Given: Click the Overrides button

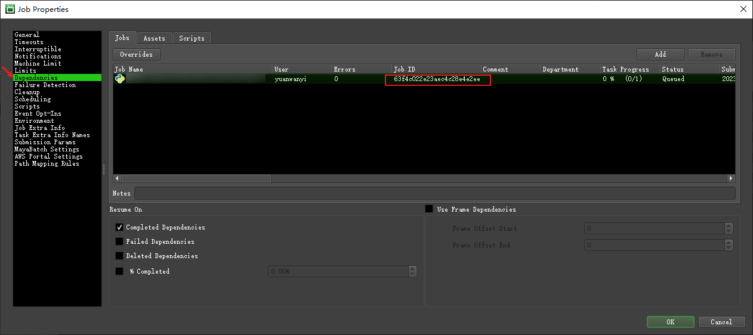Looking at the screenshot, I should click(x=137, y=54).
